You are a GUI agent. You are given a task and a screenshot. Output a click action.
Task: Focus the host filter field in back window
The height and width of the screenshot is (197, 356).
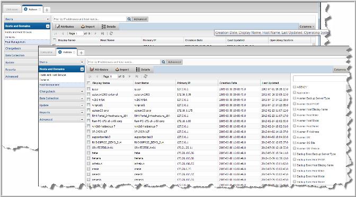coord(90,19)
